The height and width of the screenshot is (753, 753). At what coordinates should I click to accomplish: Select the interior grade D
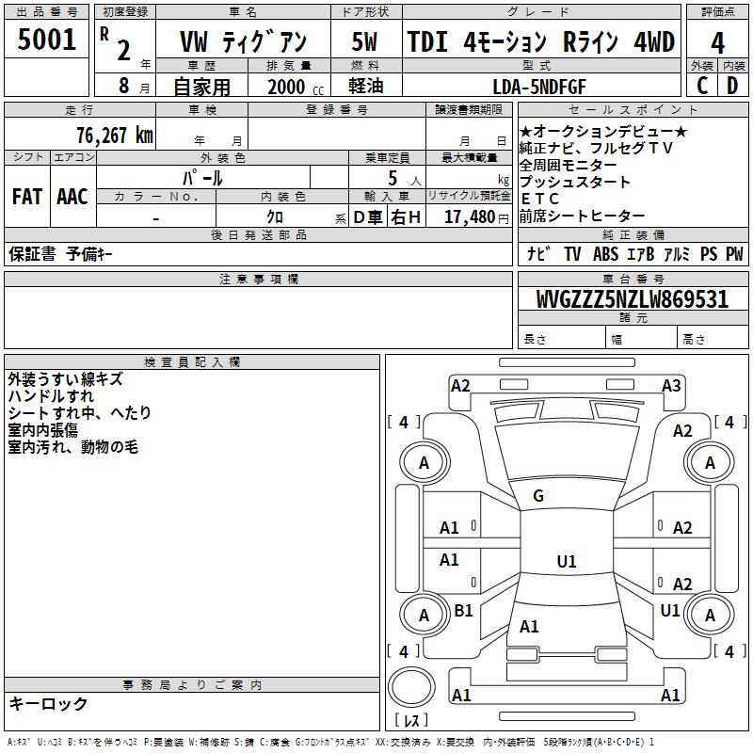pyautogui.click(x=732, y=86)
